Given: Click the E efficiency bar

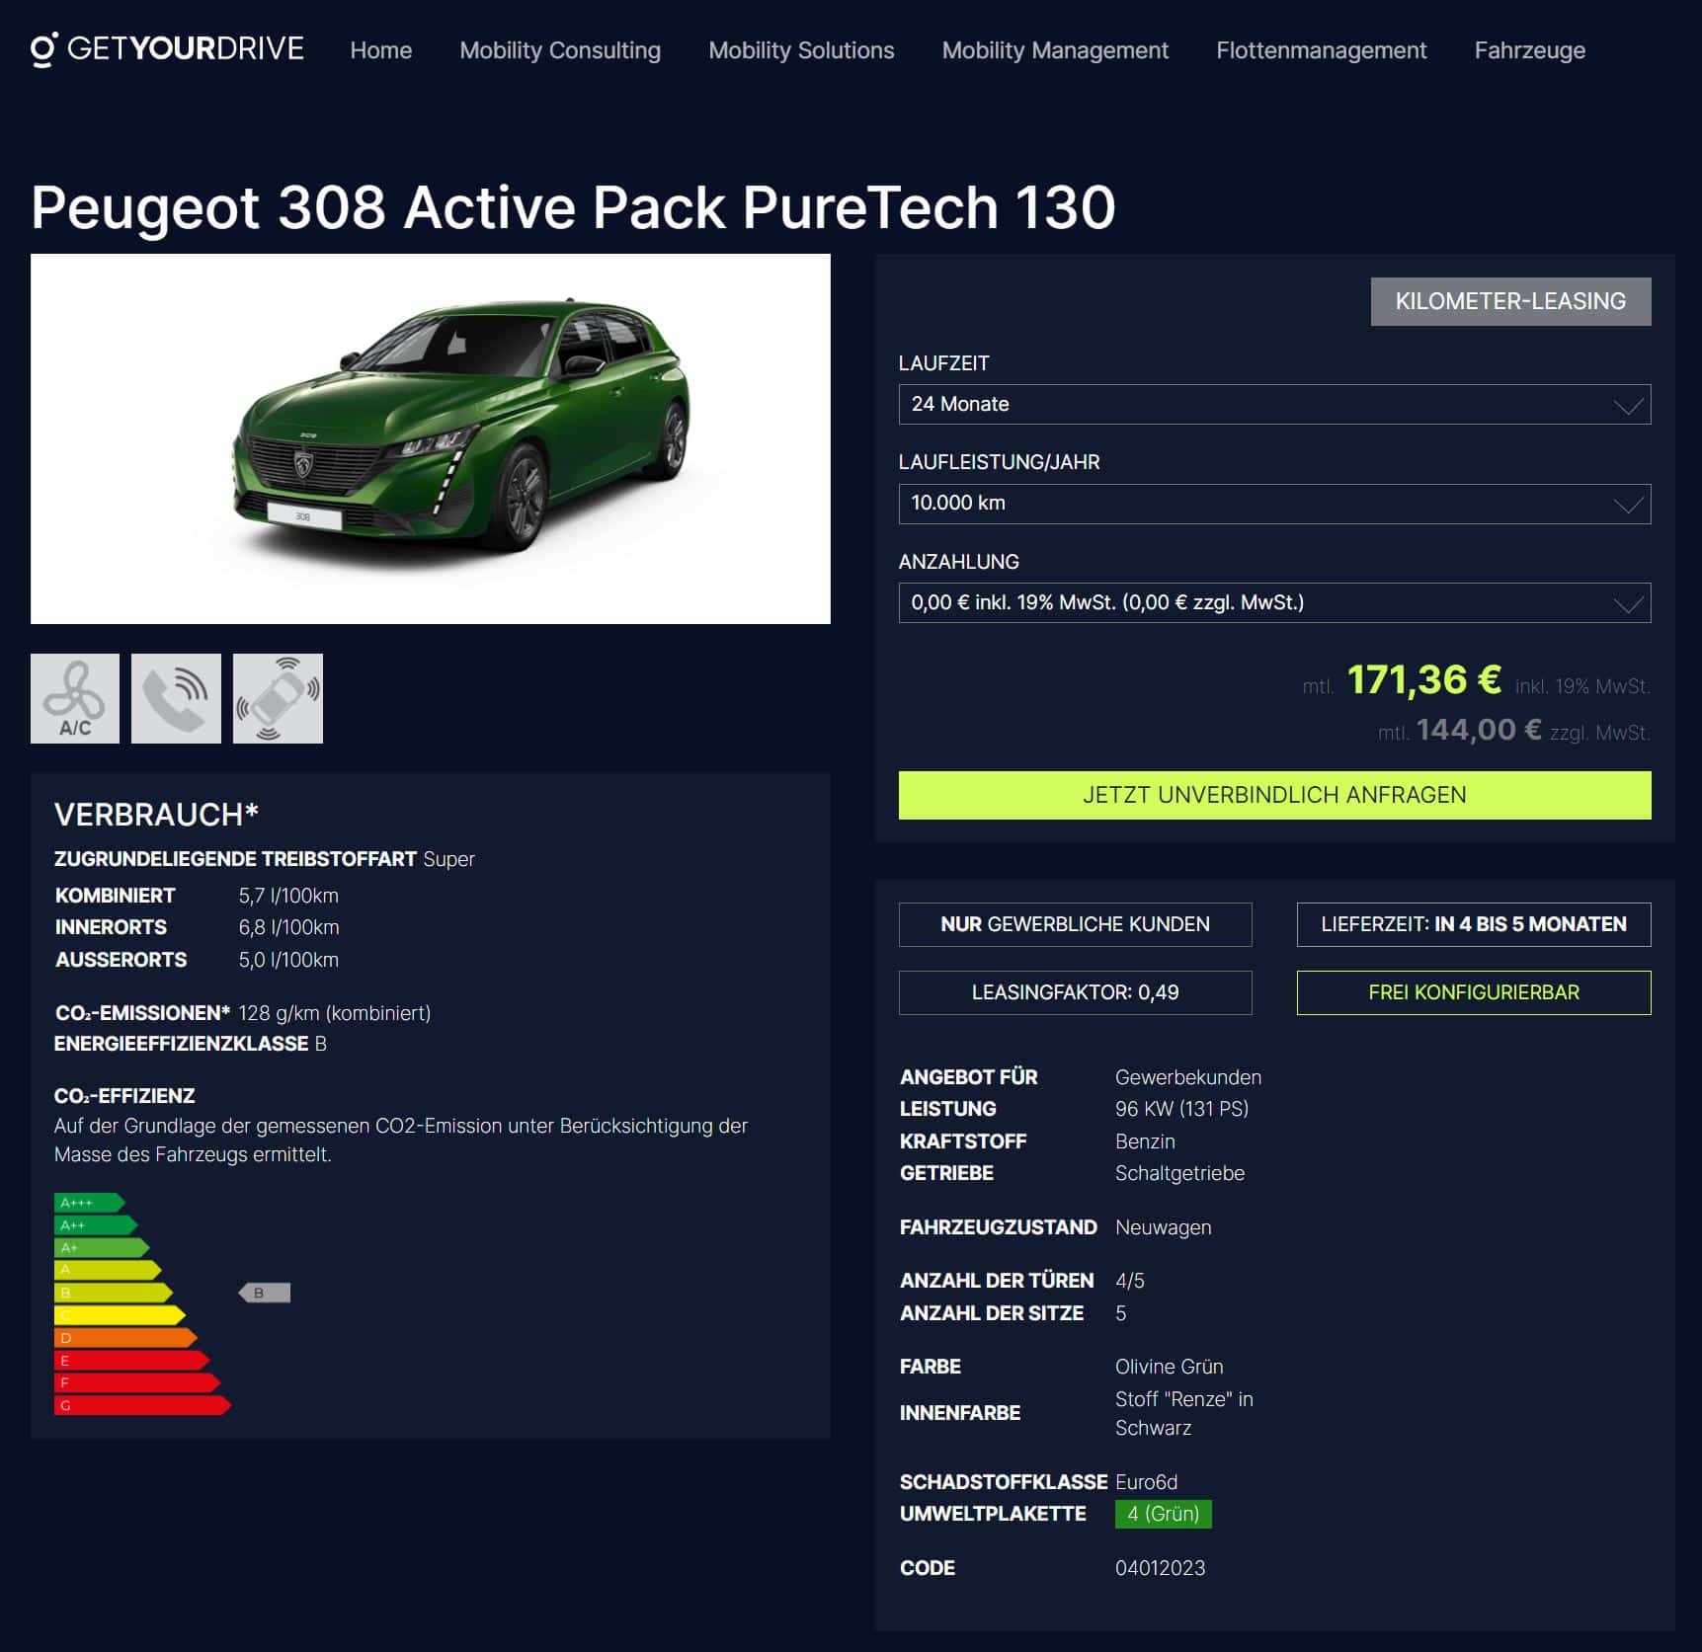Looking at the screenshot, I should click(x=131, y=1361).
